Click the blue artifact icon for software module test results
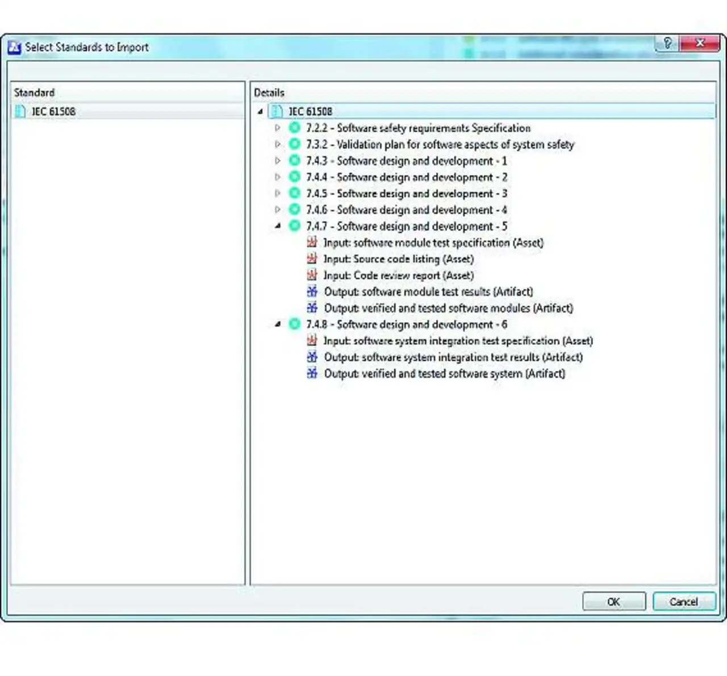The width and height of the screenshot is (727, 676). coord(312,292)
